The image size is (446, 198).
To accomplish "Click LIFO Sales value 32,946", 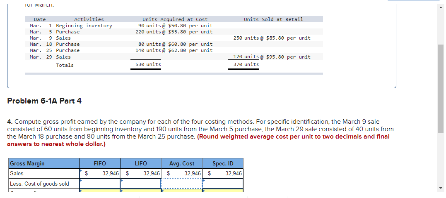I will click(x=151, y=173).
